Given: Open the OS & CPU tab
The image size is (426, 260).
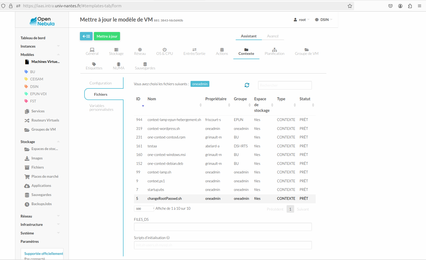Looking at the screenshot, I should click(165, 52).
